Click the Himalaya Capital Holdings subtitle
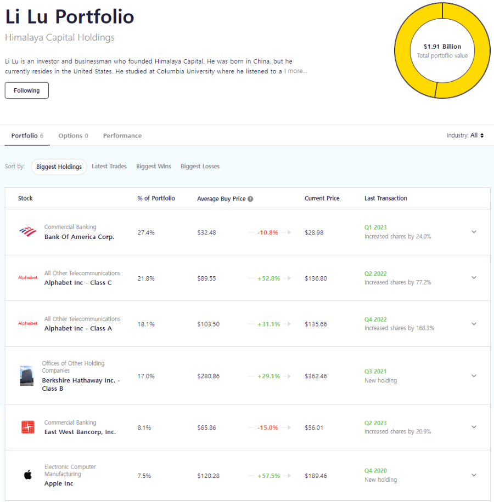 (60, 37)
